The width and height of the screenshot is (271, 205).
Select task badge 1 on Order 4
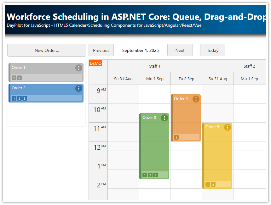point(176,137)
